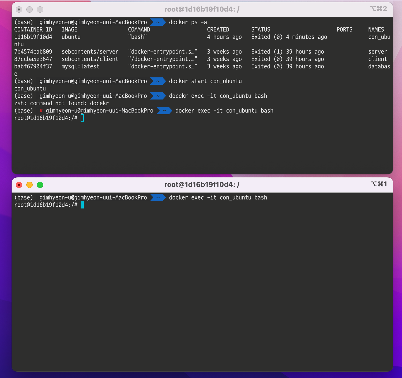Viewport: 402px width, 378px height.
Task: Click Exited (1) 39 hours ago status
Action: point(288,52)
